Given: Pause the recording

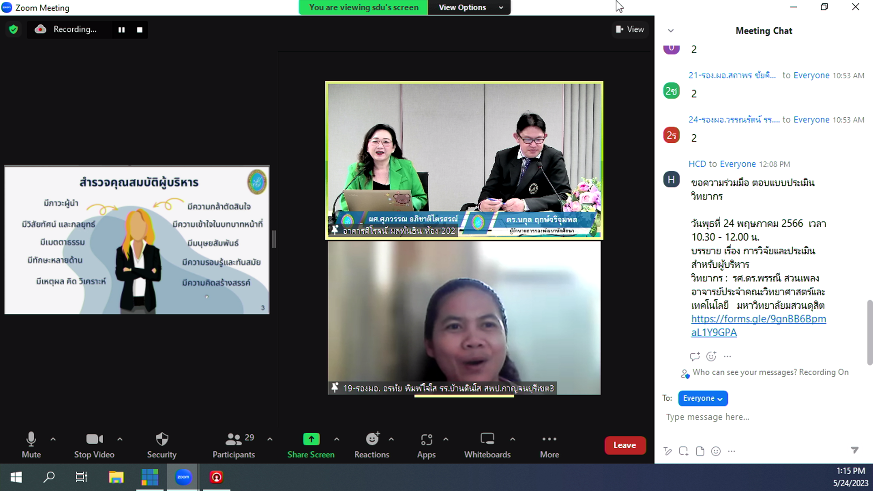Looking at the screenshot, I should click(121, 30).
